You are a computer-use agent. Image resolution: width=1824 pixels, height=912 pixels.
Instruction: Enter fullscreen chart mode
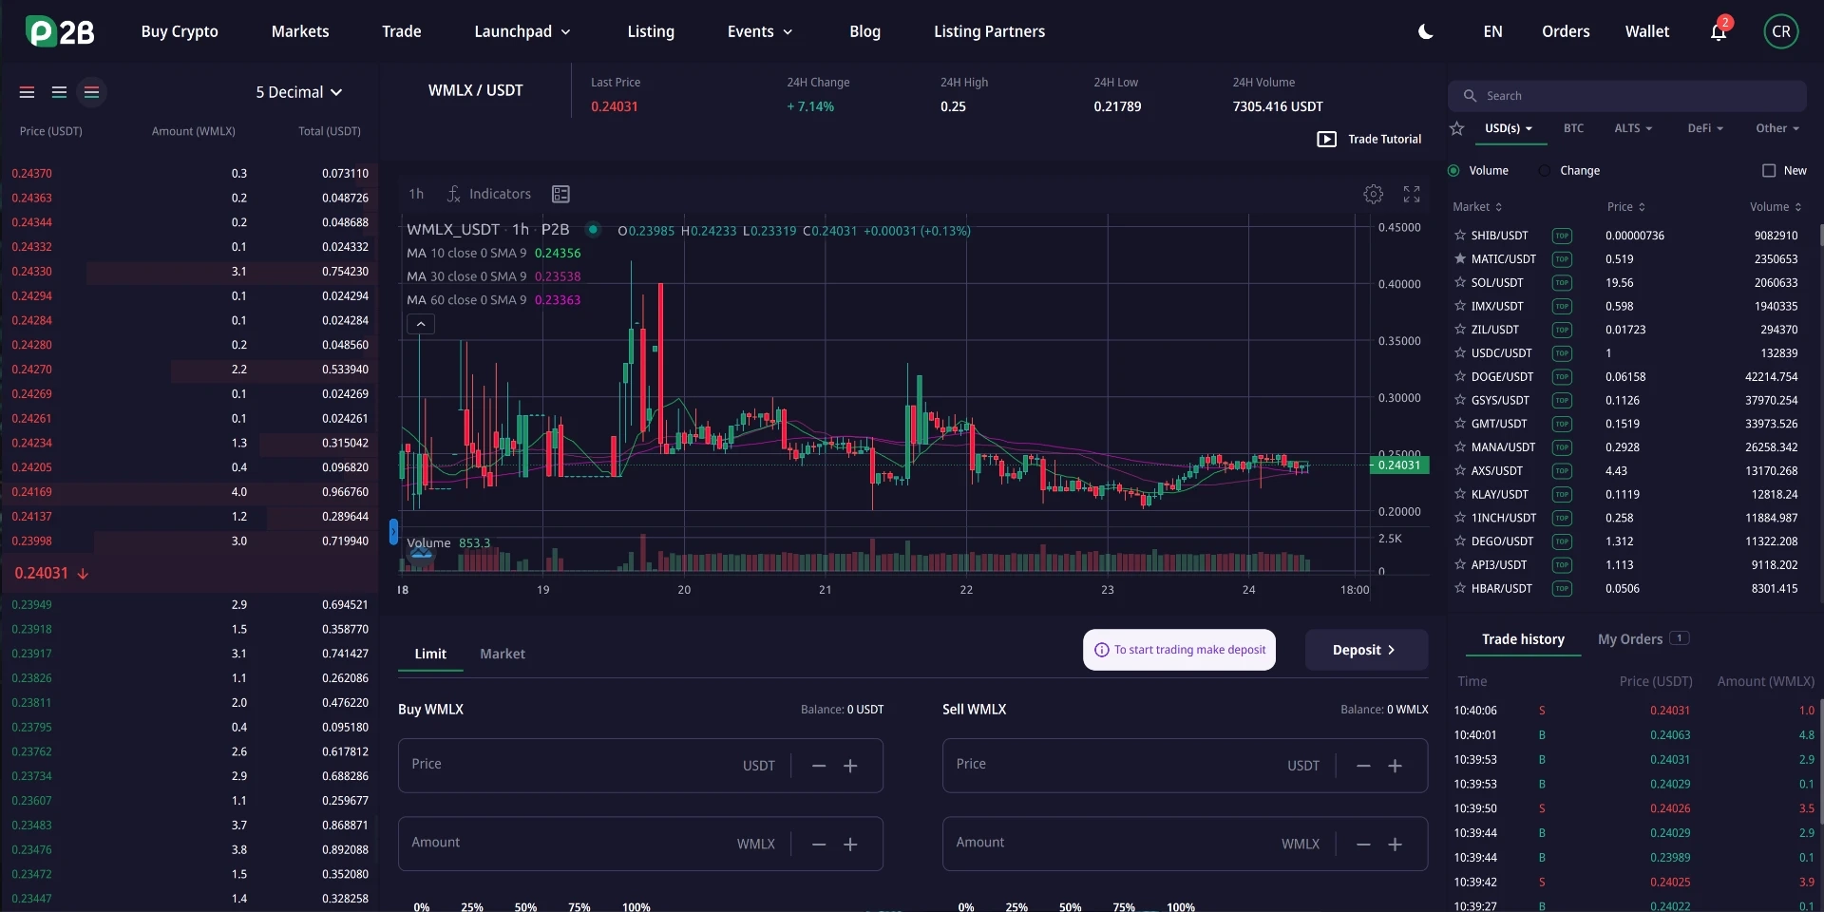point(1412,194)
